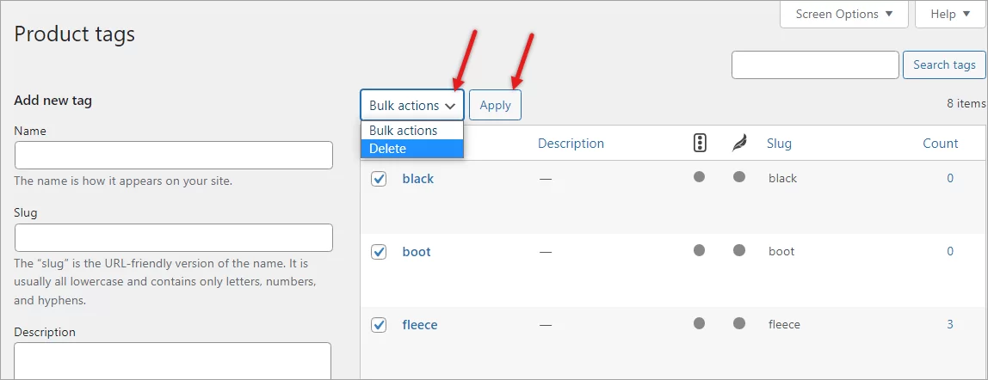988x380 pixels.
Task: Click the readability dot for boot
Action: pyautogui.click(x=739, y=250)
